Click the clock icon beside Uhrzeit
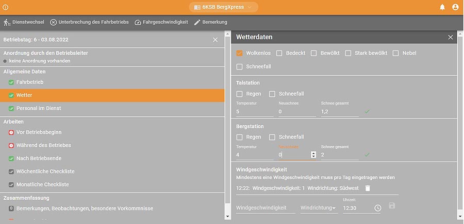The height and width of the screenshot is (224, 464). (x=377, y=208)
